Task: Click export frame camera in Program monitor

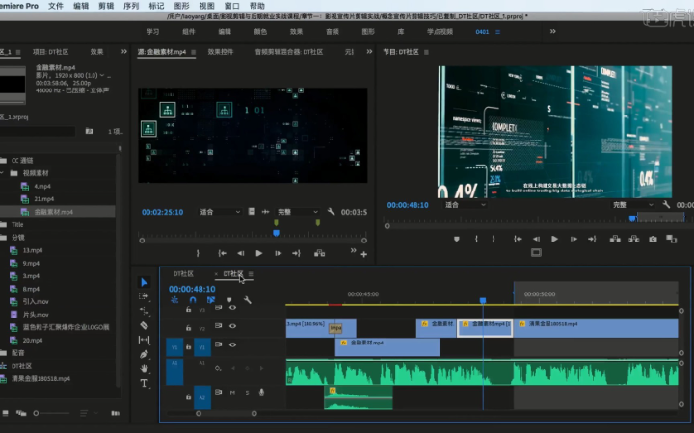Action: click(653, 239)
